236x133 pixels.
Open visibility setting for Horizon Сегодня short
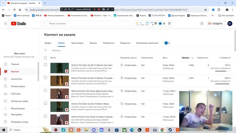click(129, 117)
